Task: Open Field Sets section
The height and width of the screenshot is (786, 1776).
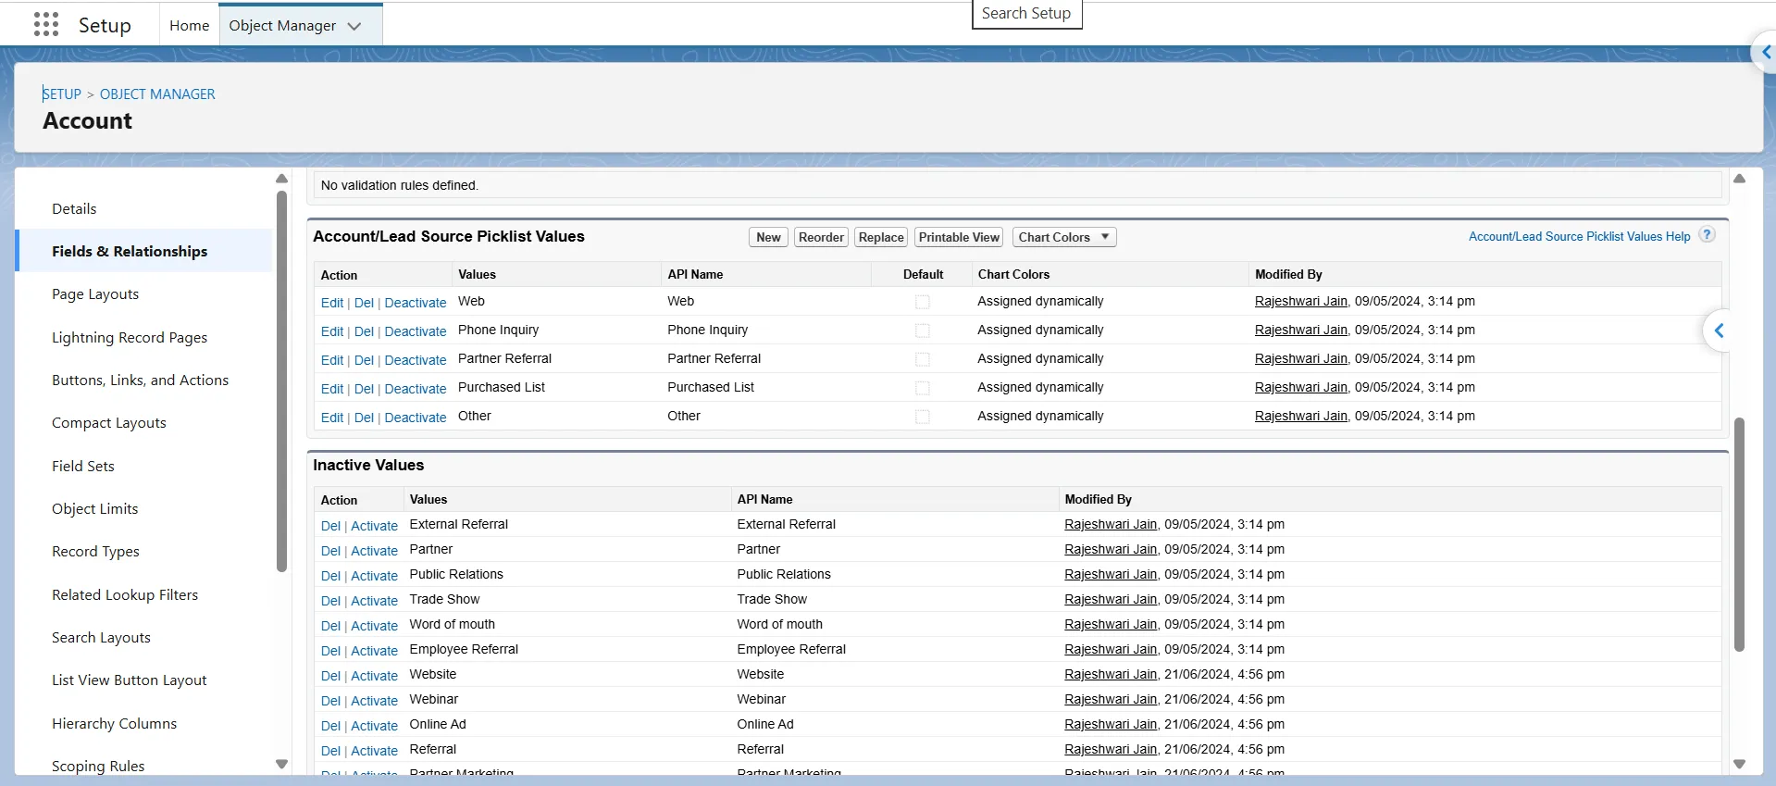Action: (83, 466)
